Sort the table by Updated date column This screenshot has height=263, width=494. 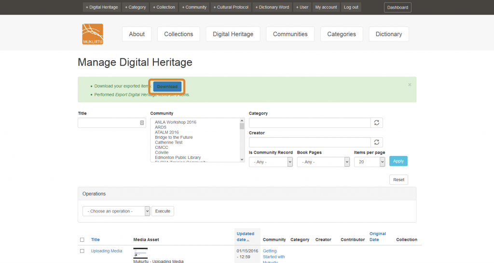tap(245, 237)
